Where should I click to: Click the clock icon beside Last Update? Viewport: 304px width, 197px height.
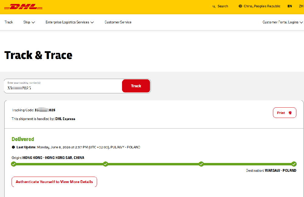coord(13,147)
